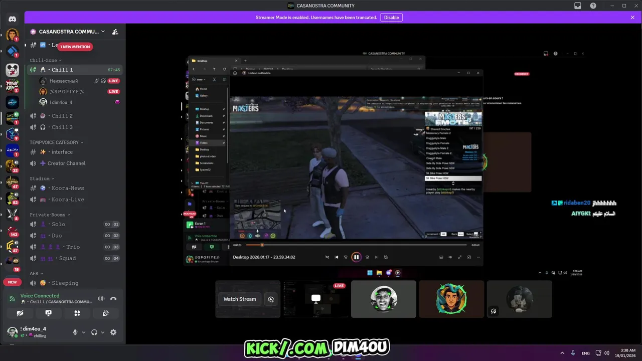Select the Chill 1 voice channel
This screenshot has width=642, height=361.
(75, 70)
